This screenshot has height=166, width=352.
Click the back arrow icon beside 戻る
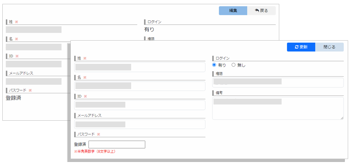257,11
